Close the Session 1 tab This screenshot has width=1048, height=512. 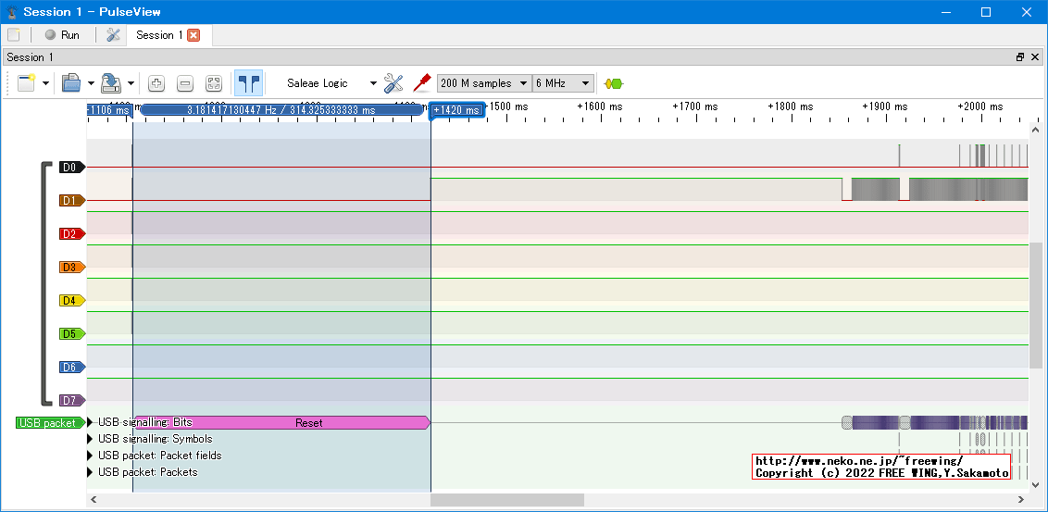[x=193, y=35]
